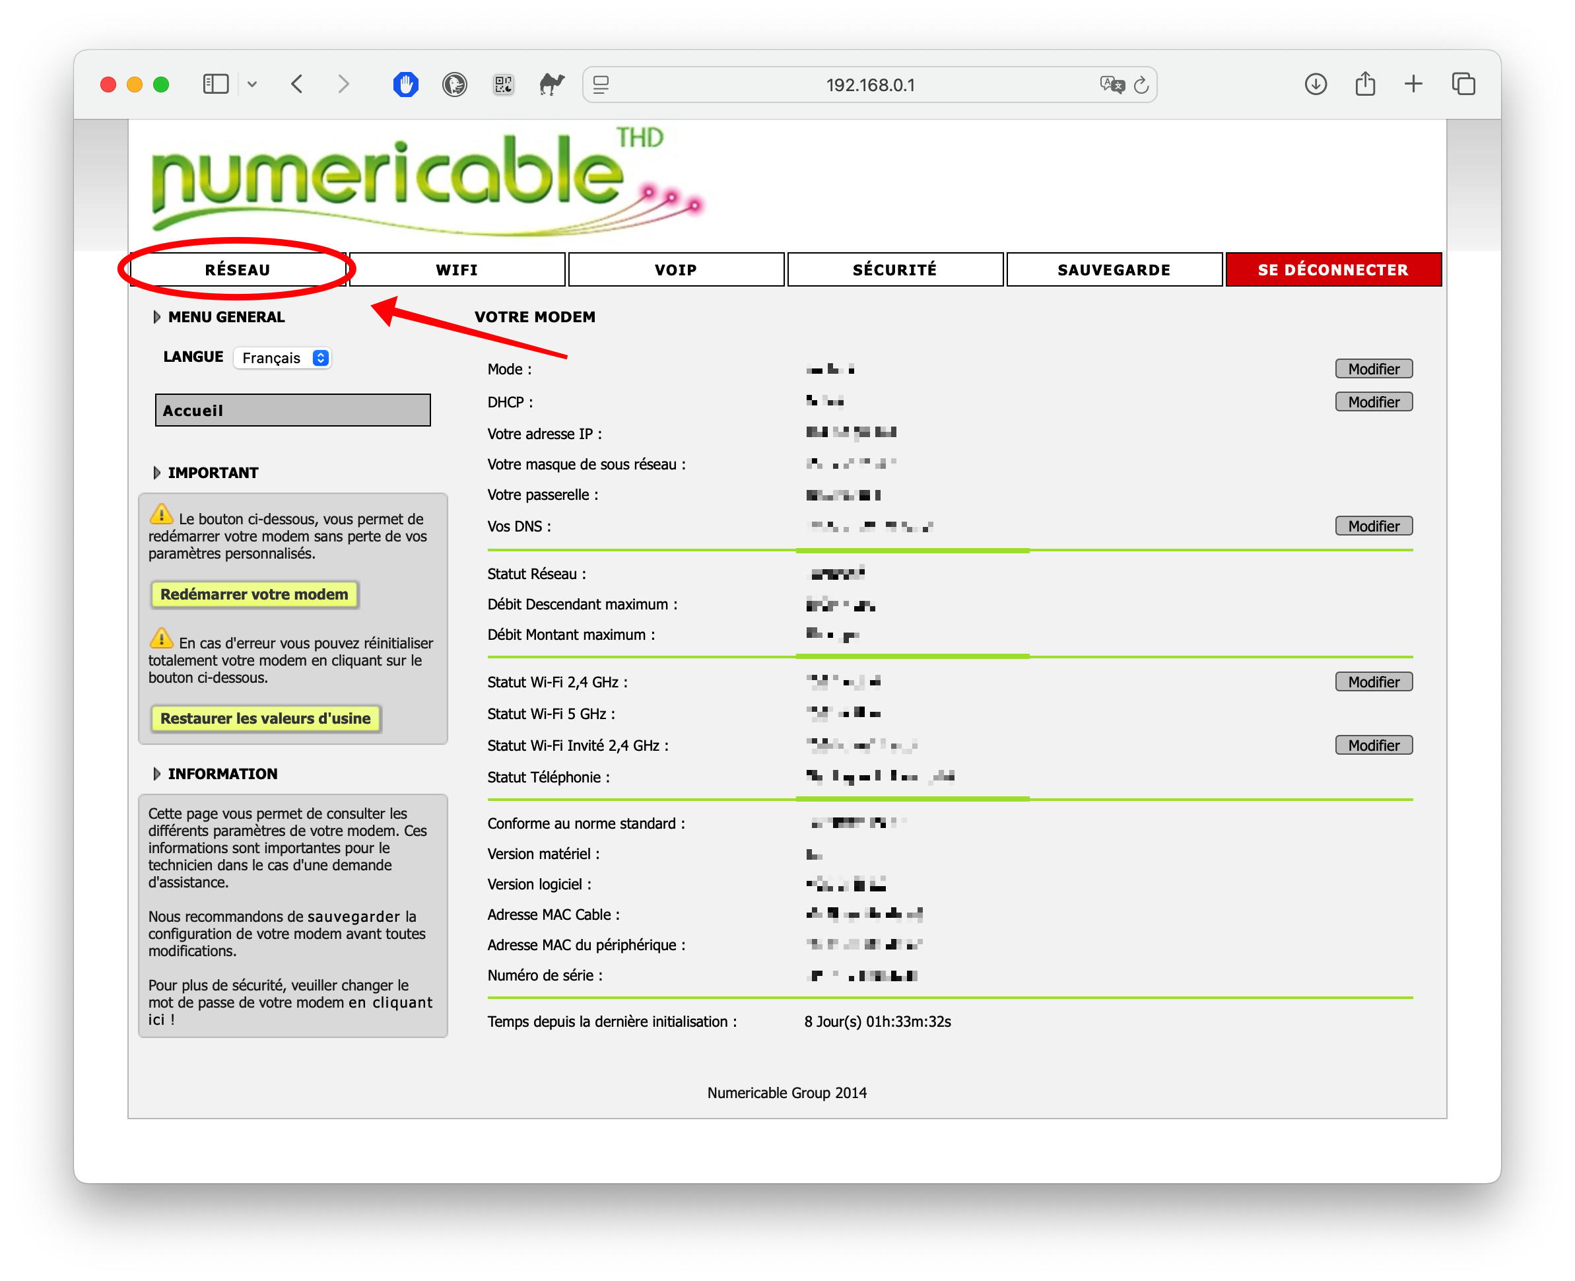Click Modifier button next to DHCP

click(x=1373, y=402)
